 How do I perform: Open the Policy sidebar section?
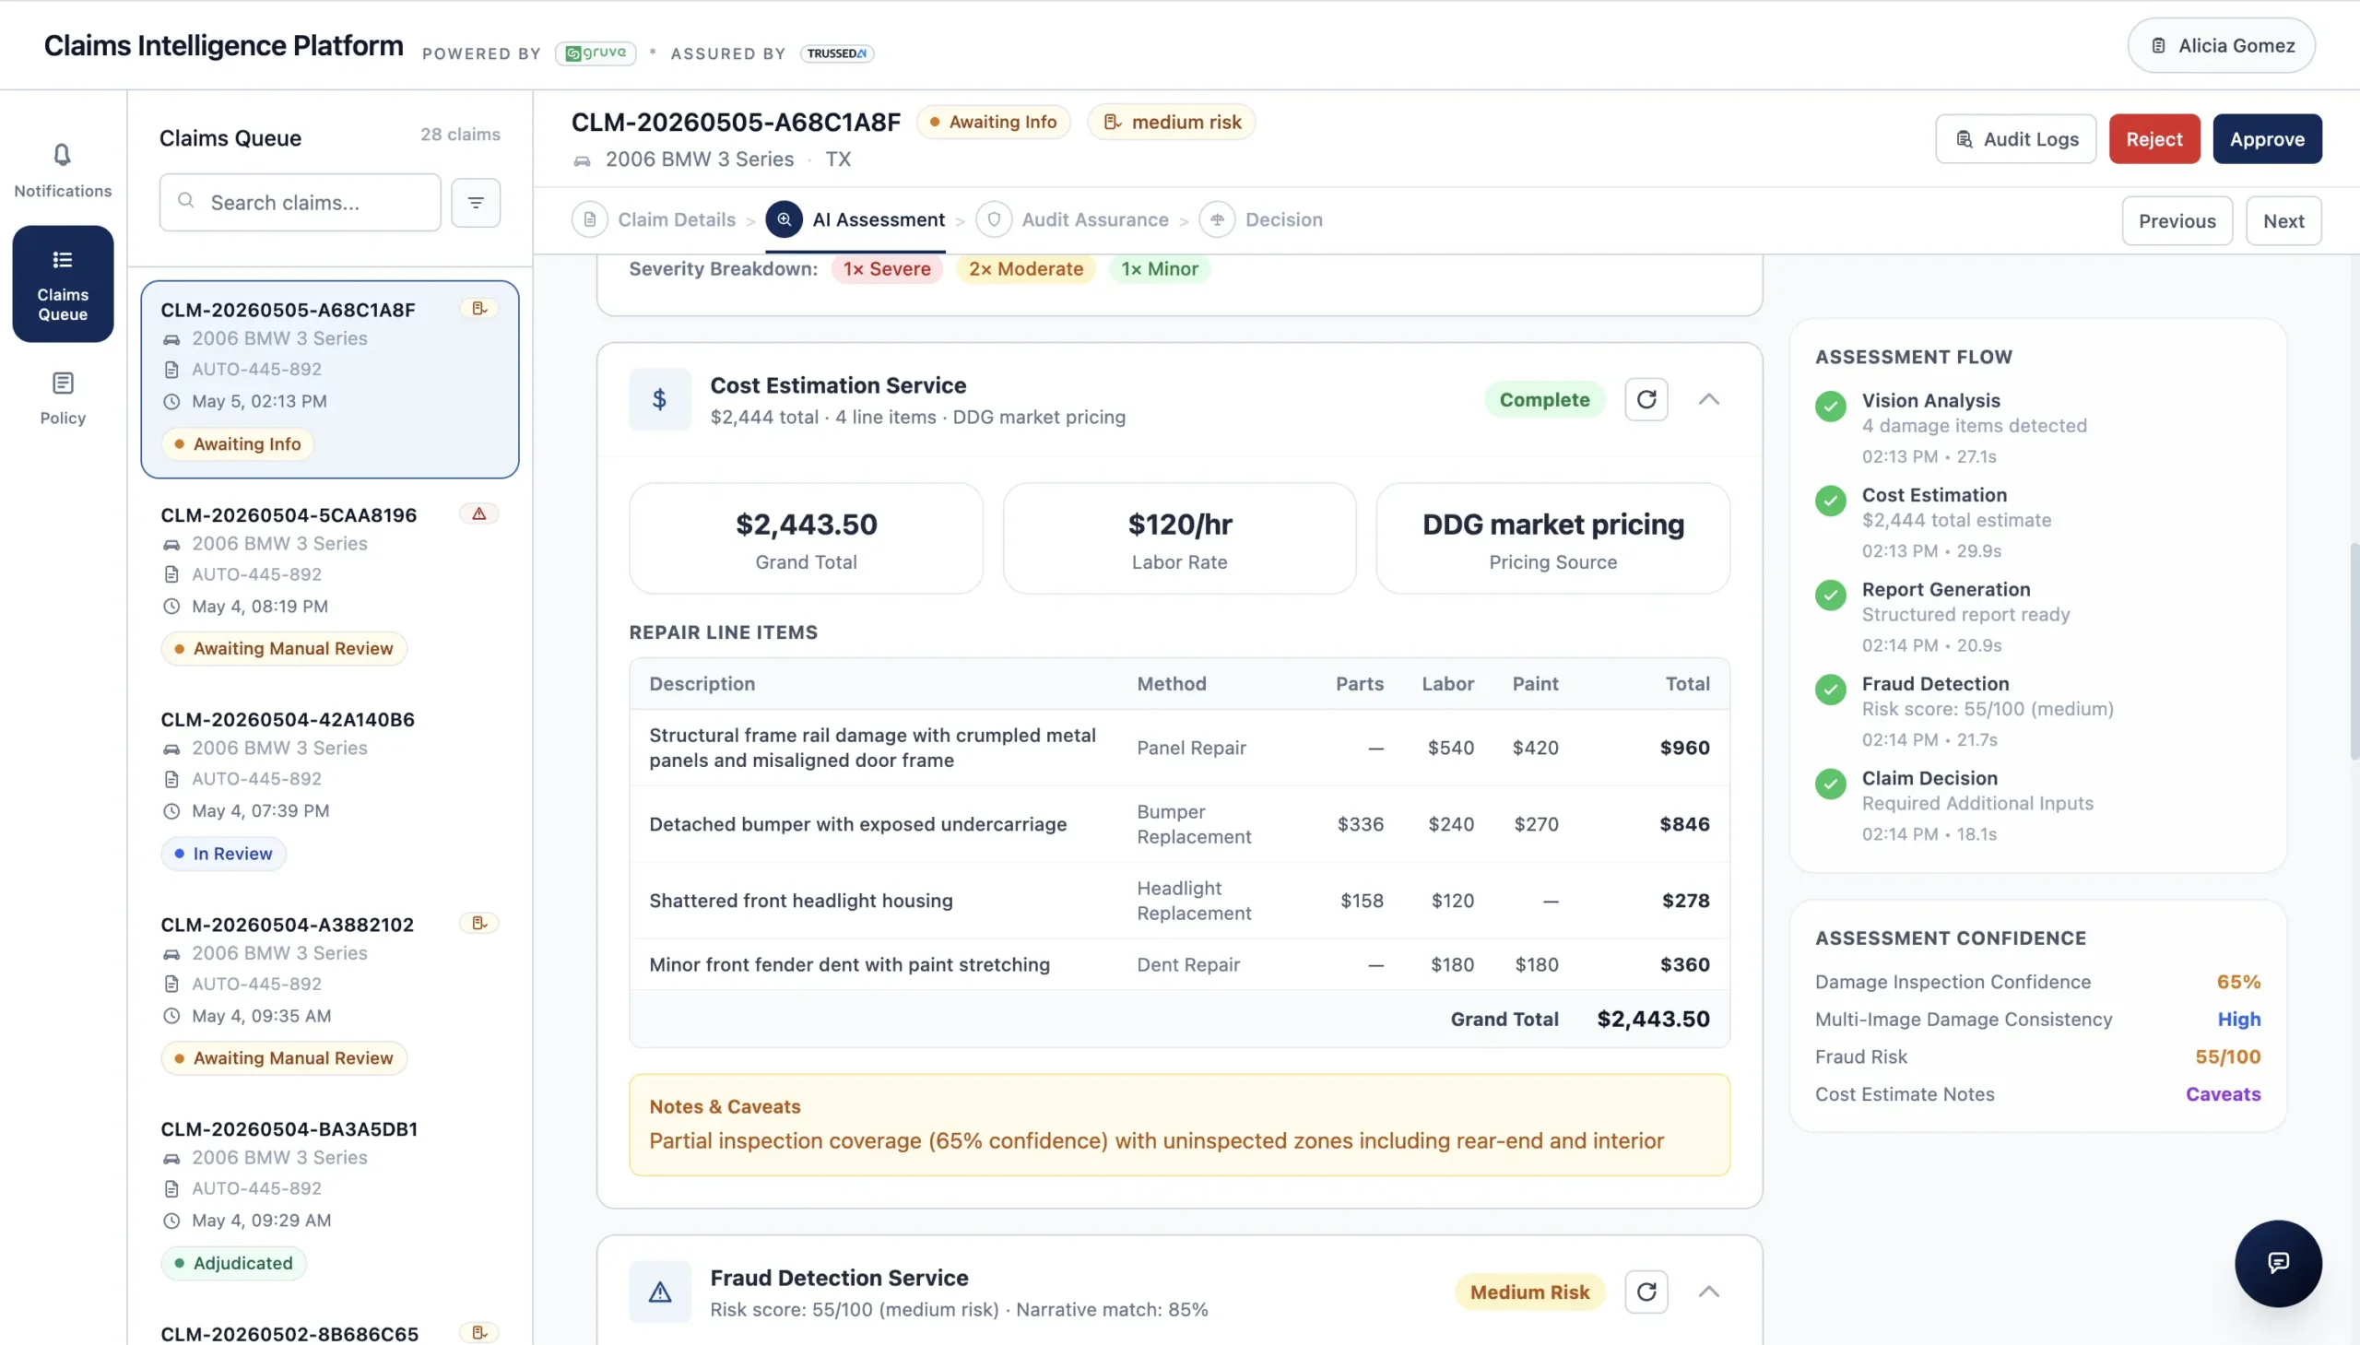click(63, 397)
